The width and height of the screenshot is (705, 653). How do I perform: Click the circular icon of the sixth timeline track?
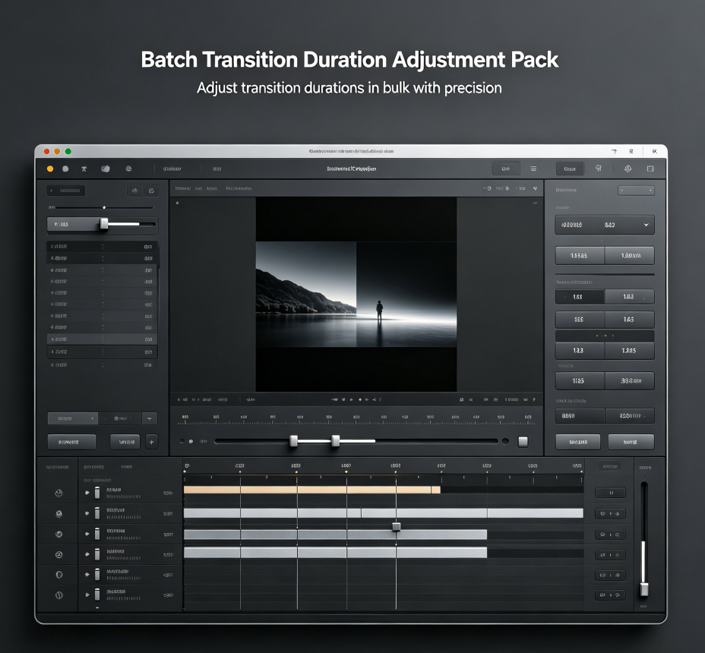tap(59, 595)
